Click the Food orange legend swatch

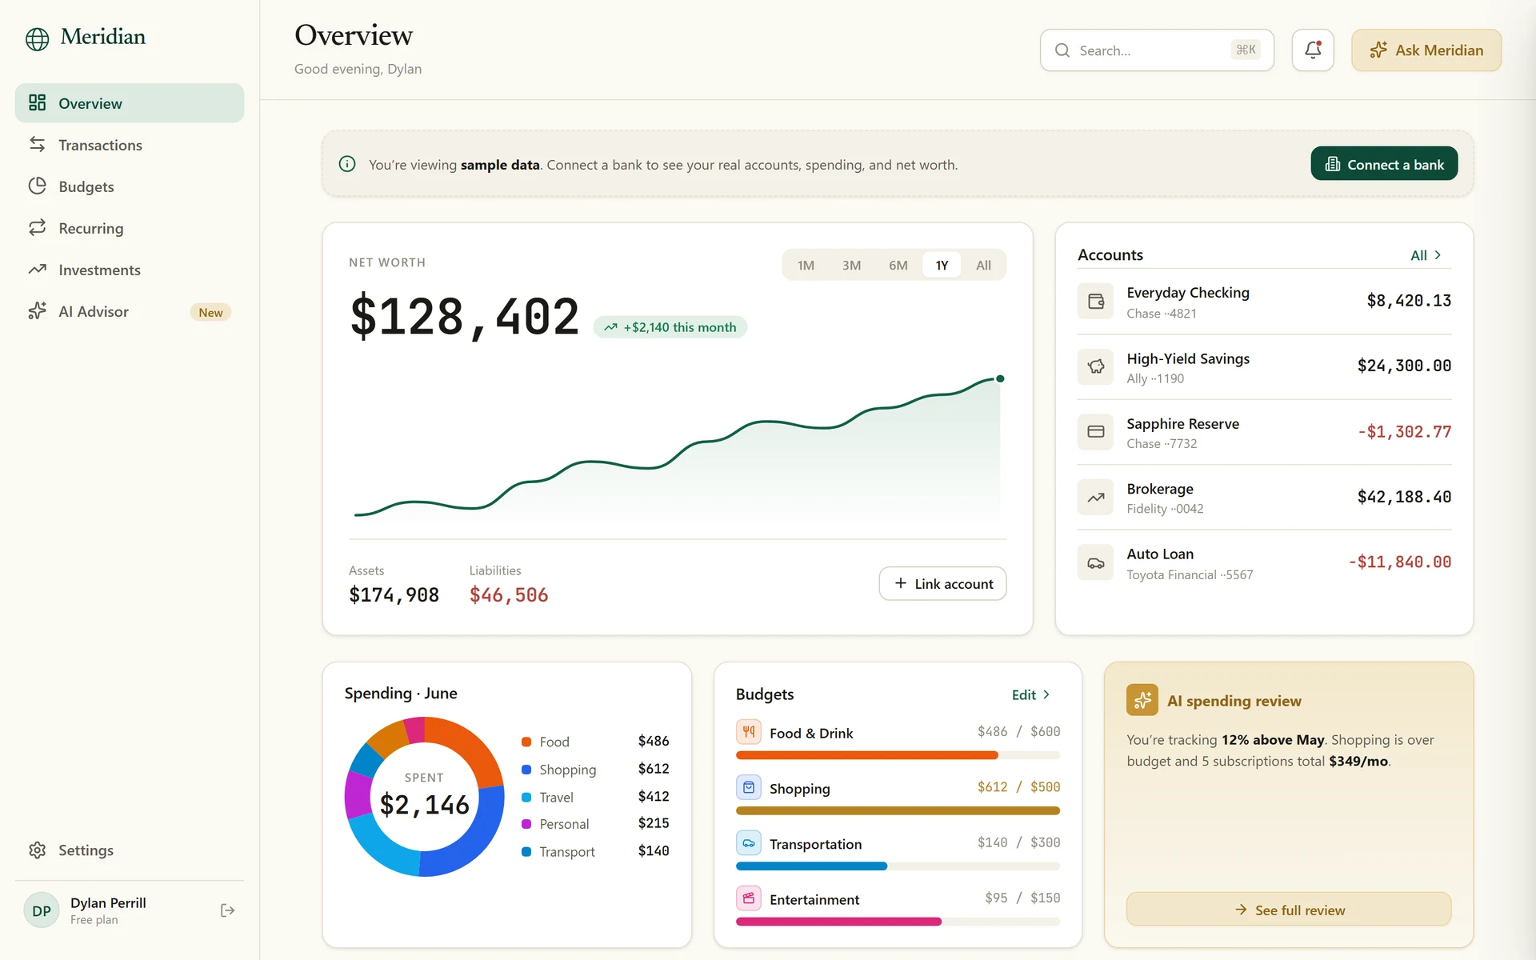point(526,742)
